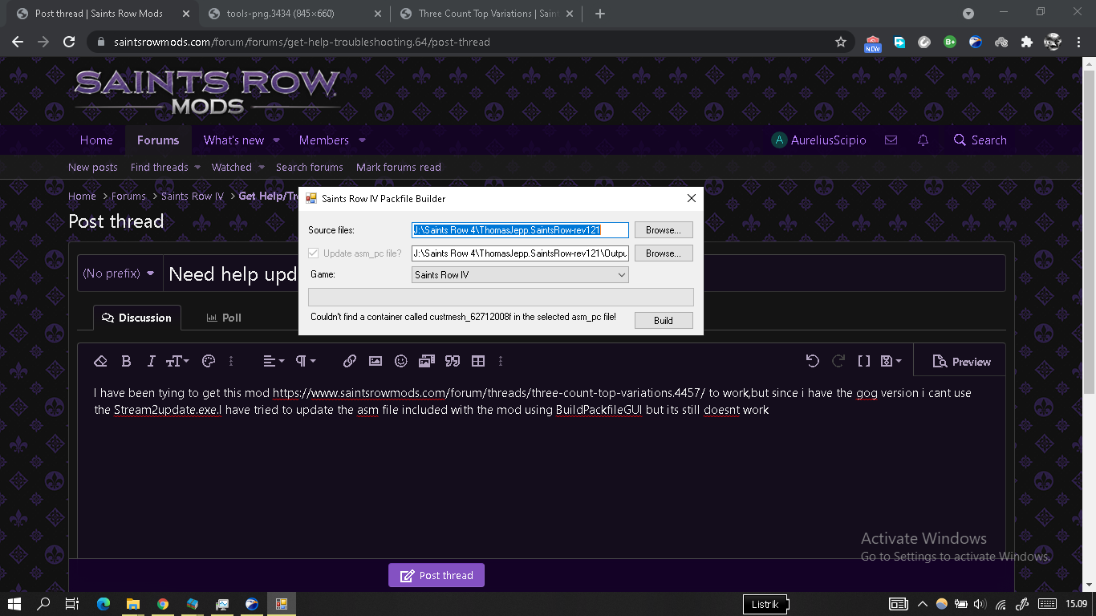Screen dimensions: 1096x616
Task: Open the New posts link
Action: (93, 168)
